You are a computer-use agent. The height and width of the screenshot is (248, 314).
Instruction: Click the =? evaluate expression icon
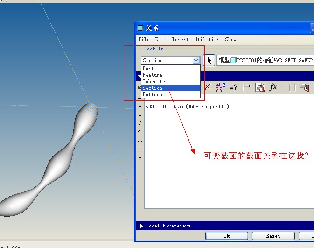coord(233,87)
